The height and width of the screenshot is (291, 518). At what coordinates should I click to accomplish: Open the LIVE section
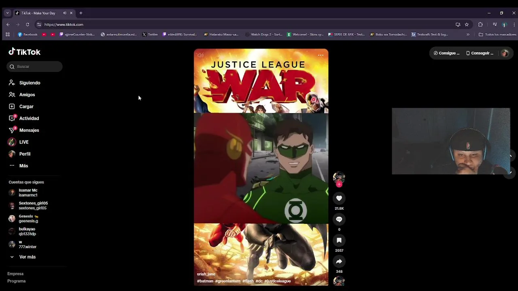click(x=19, y=142)
